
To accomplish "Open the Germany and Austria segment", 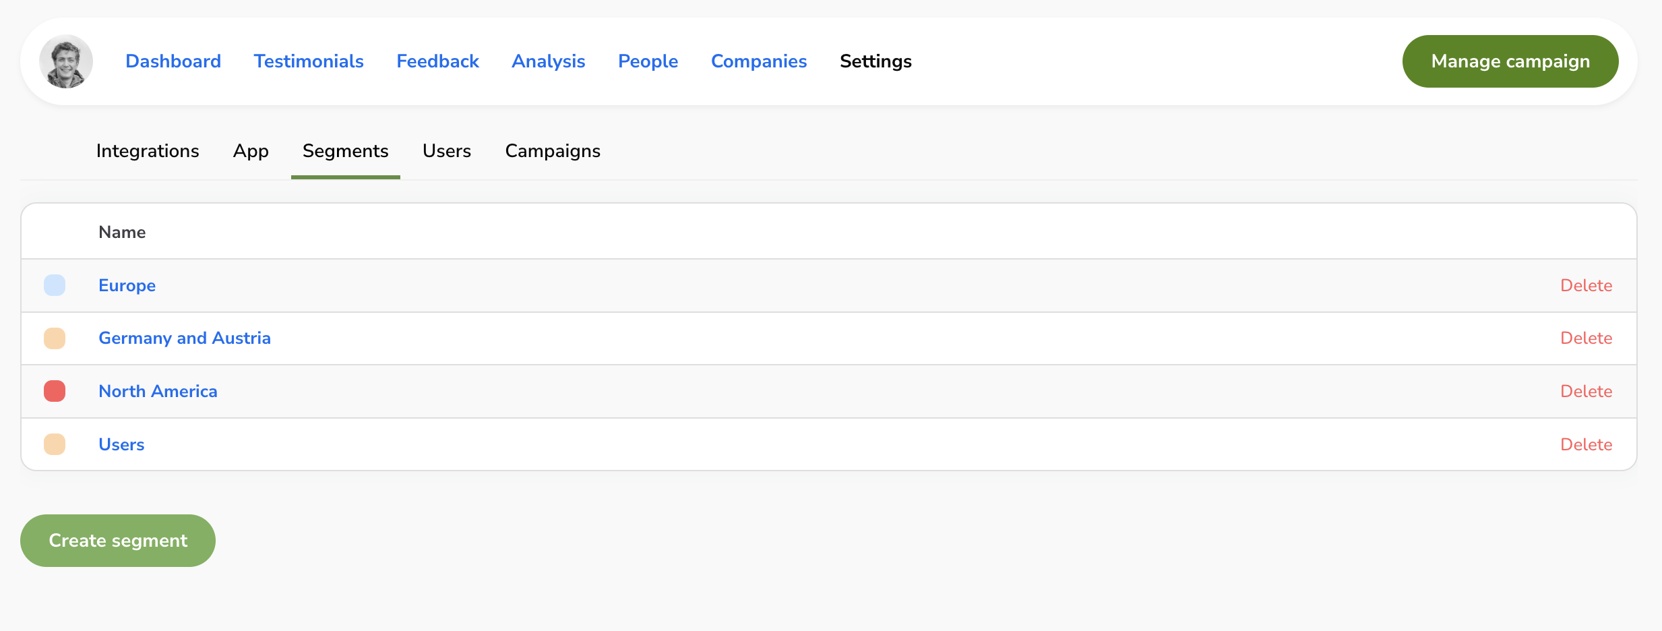I will (x=185, y=338).
